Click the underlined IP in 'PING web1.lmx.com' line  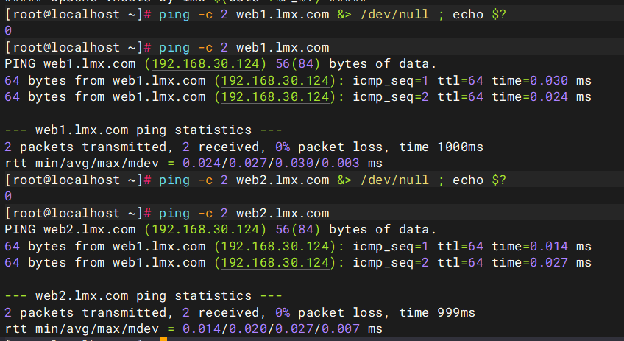tap(205, 64)
